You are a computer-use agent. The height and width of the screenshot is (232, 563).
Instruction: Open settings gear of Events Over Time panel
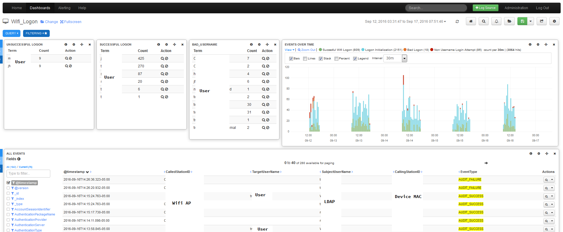tap(538, 45)
